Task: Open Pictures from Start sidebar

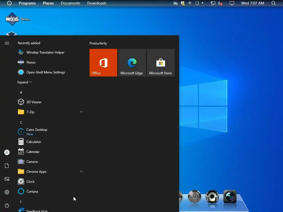Action: tap(7, 179)
